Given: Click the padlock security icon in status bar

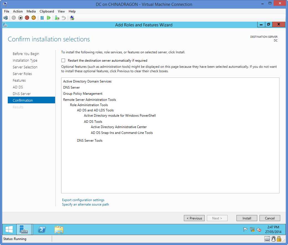Looking at the screenshot, I should point(279,239).
